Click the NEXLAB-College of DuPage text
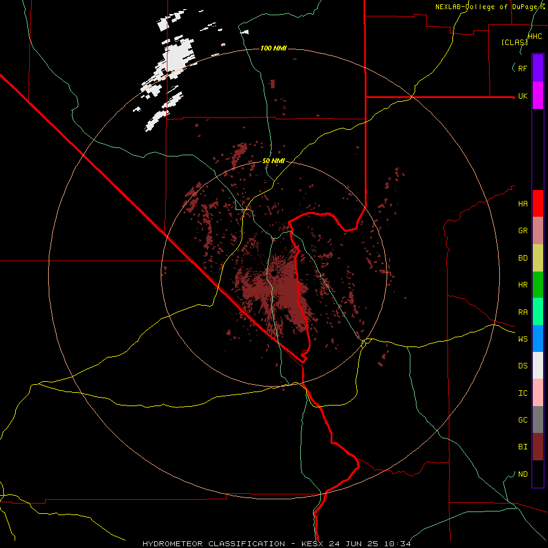Screen dimensions: 548x548 click(x=490, y=7)
